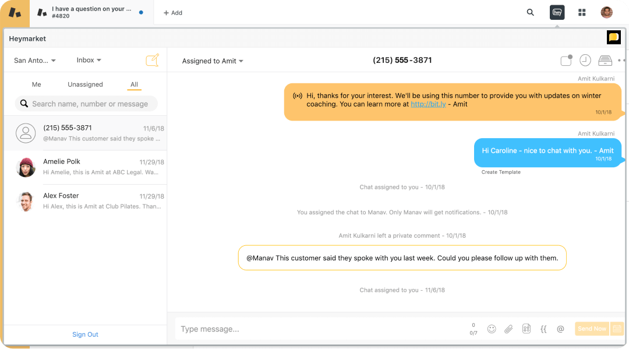This screenshot has height=349, width=629.
Task: Open the Zendesk products grid icon
Action: point(582,12)
